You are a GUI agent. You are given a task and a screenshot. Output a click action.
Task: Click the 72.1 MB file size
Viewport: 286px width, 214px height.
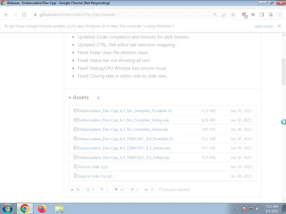coord(208,139)
